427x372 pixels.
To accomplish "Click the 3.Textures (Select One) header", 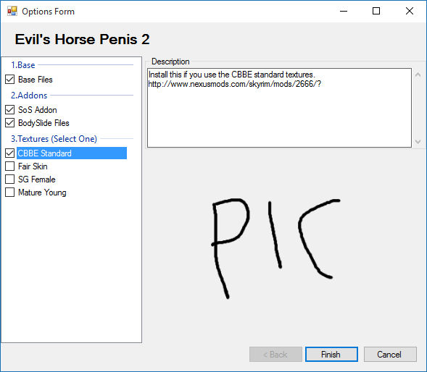I will 54,139.
